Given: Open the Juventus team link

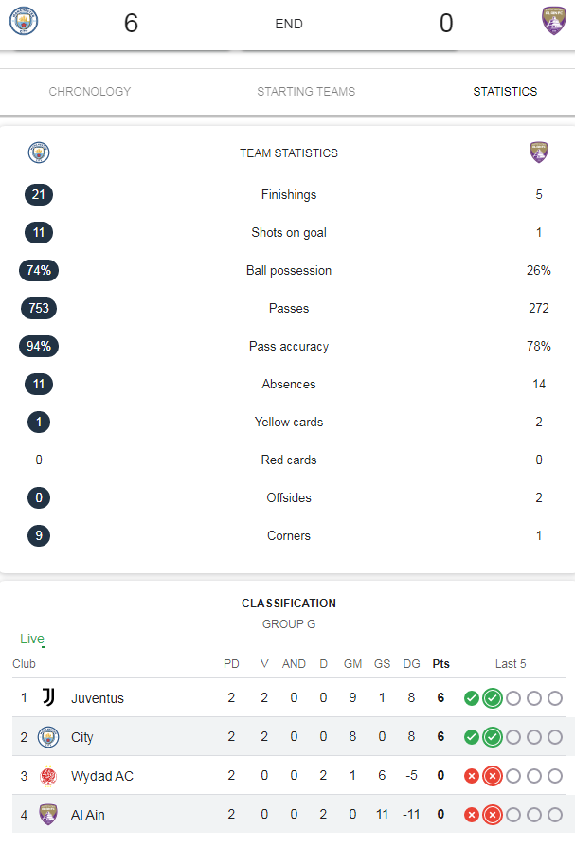Looking at the screenshot, I should 98,698.
